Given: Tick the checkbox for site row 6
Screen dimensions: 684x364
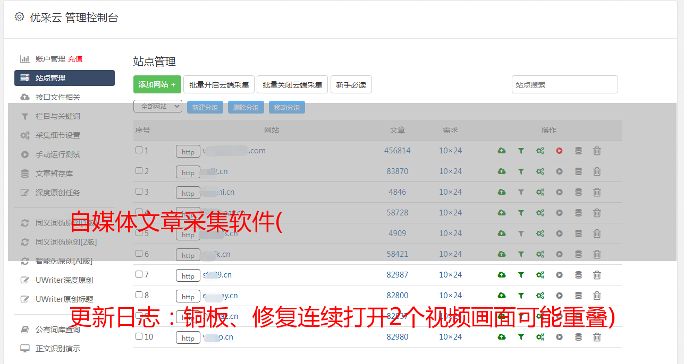Looking at the screenshot, I should pos(139,254).
